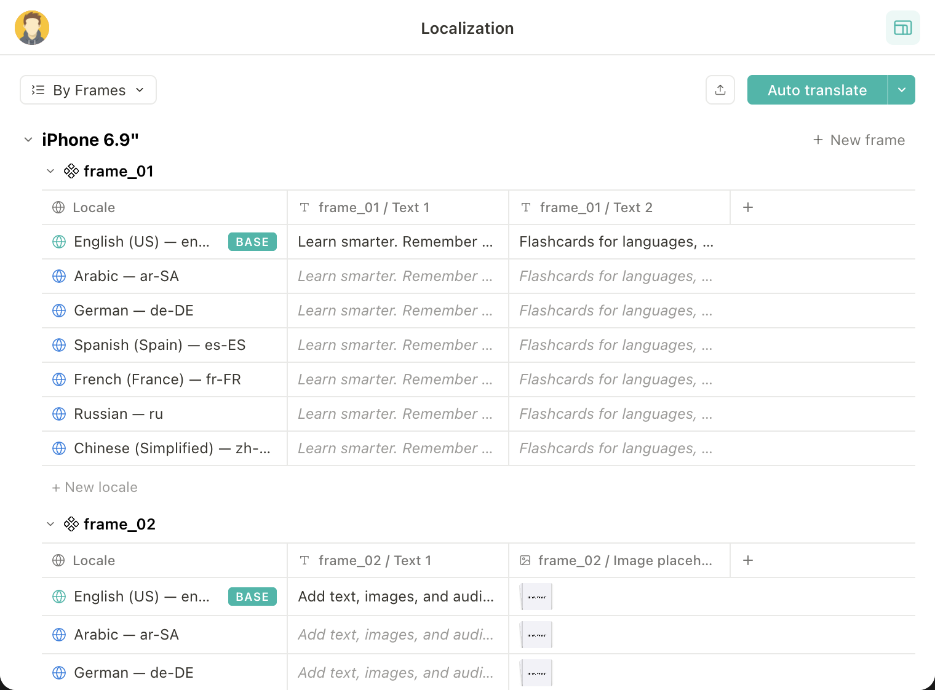
Task: Collapse the iPhone 6.9" section
Action: (28, 140)
